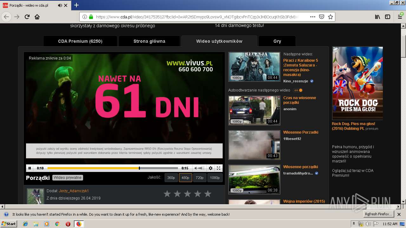The image size is (406, 228).
Task: Go to the Firefox home page icon
Action: [37, 17]
